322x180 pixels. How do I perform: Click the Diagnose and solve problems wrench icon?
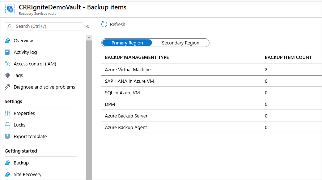click(8, 87)
